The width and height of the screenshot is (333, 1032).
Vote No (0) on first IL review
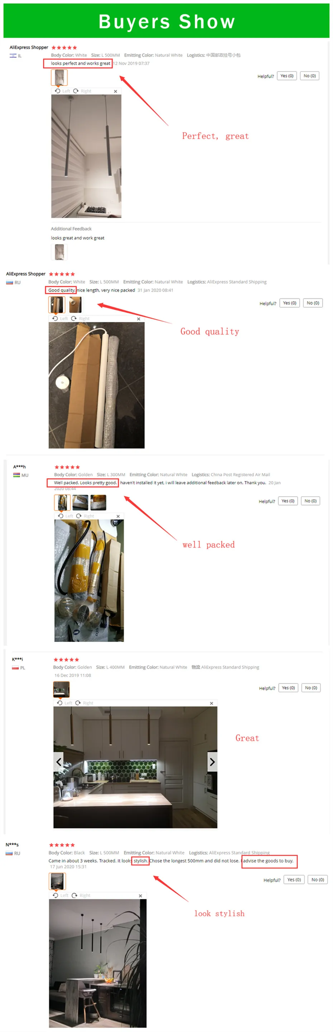[310, 76]
